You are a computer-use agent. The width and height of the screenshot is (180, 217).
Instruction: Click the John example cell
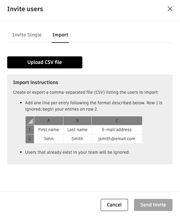tap(49, 139)
